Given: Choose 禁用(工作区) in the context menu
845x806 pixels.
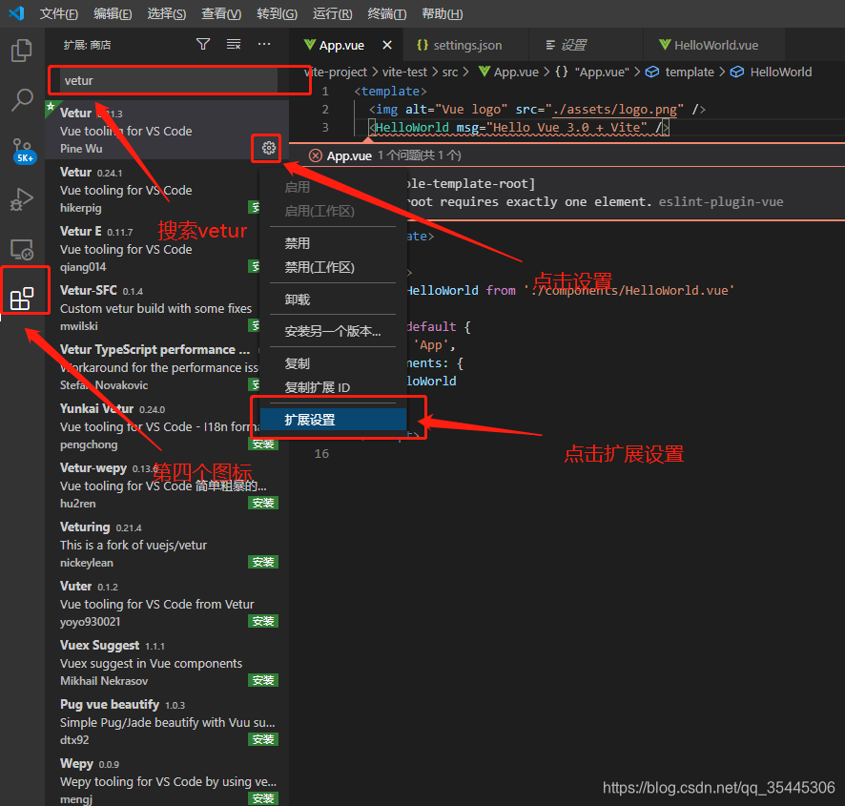Looking at the screenshot, I should pyautogui.click(x=333, y=267).
